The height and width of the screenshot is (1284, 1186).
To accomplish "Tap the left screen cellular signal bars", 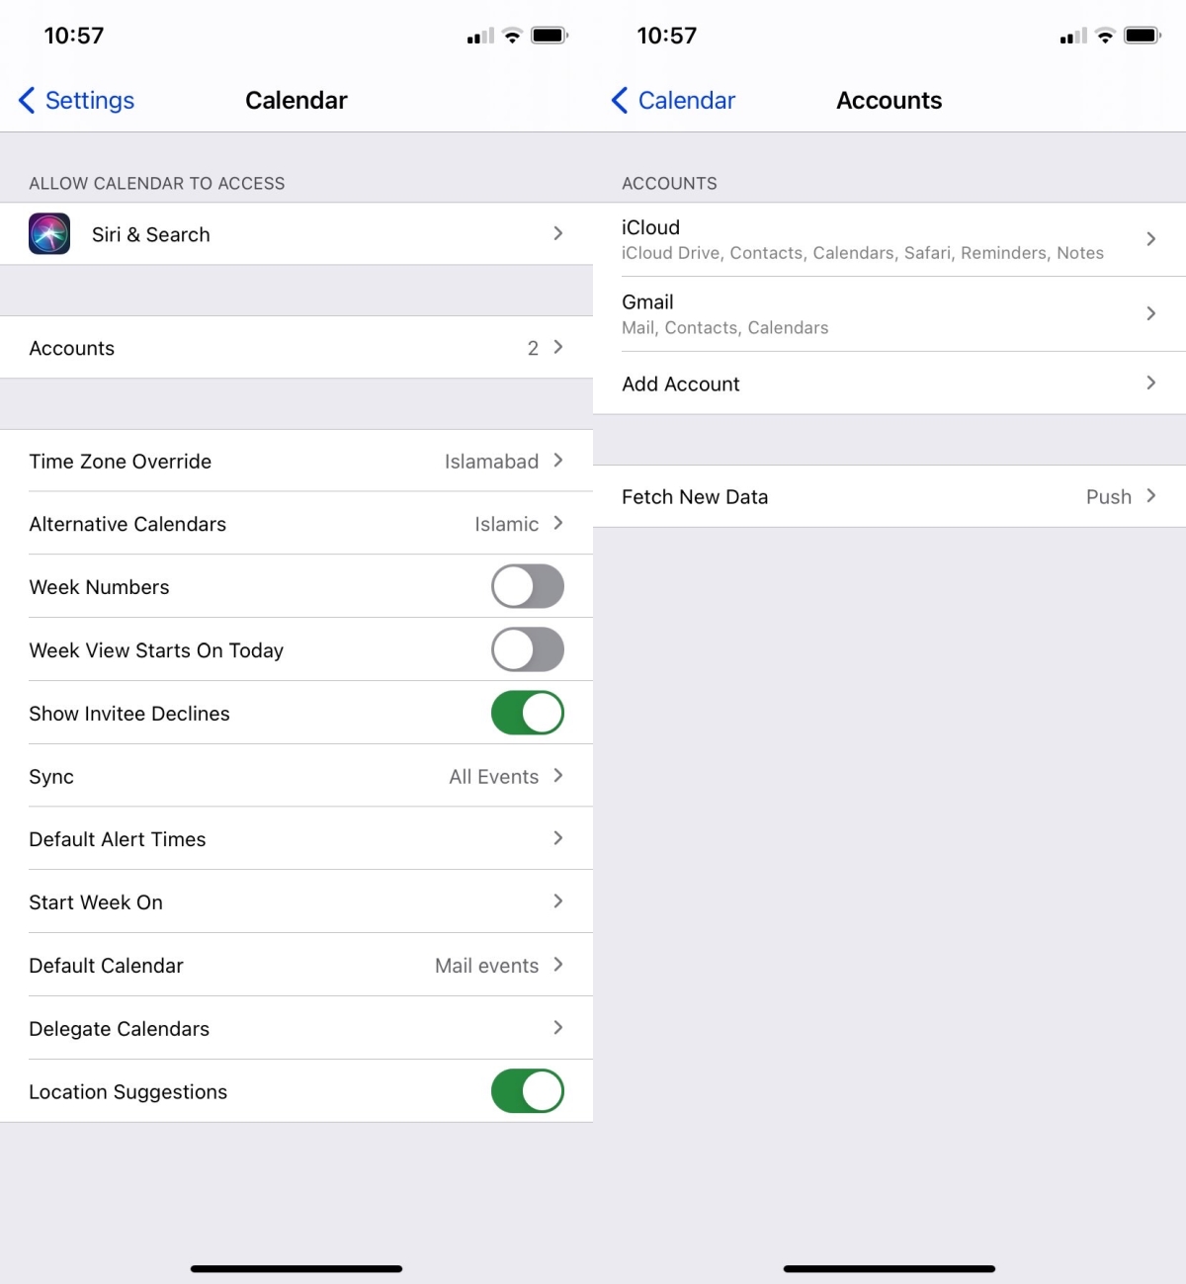I will pyautogui.click(x=480, y=37).
